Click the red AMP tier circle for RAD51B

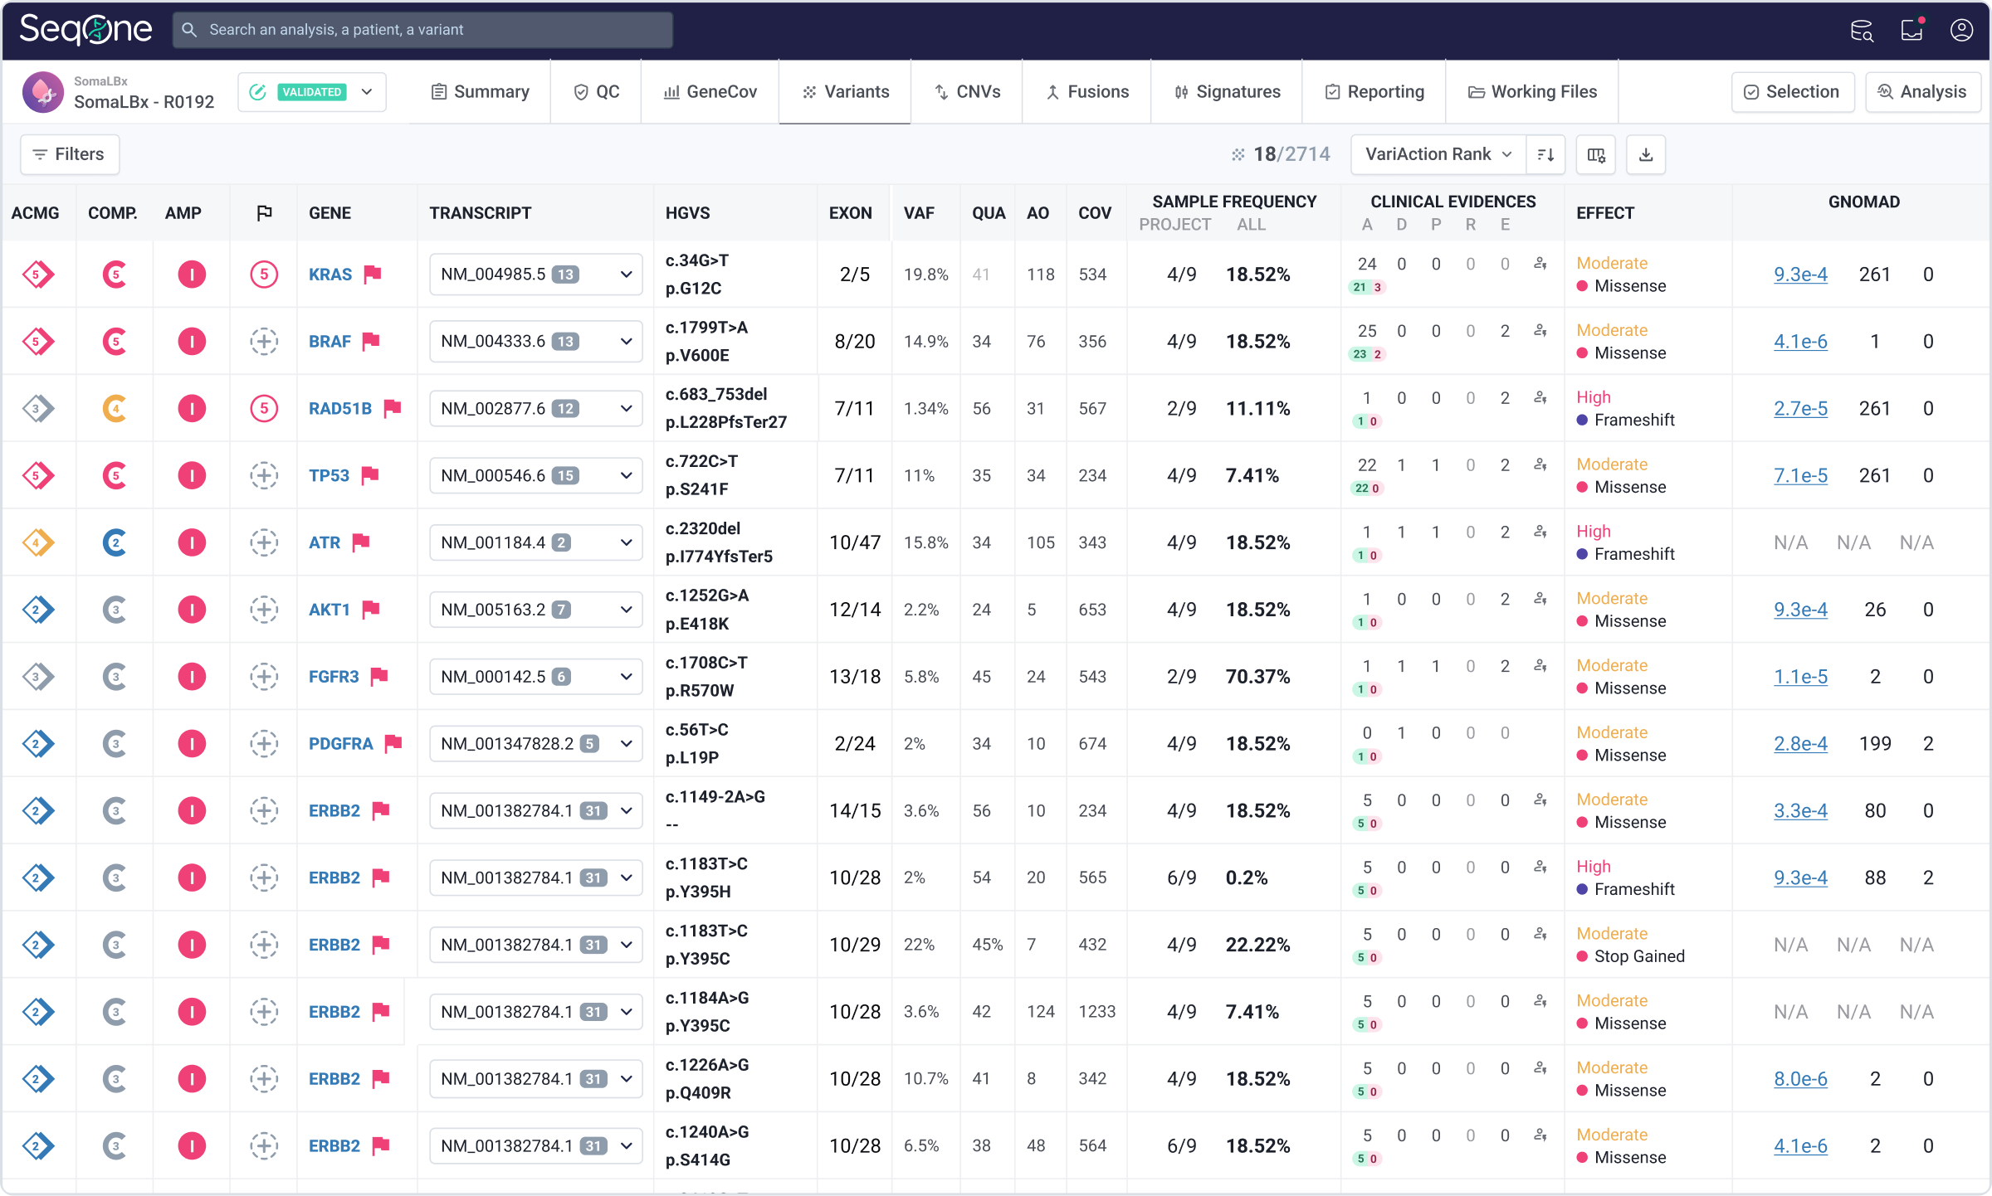pyautogui.click(x=192, y=408)
